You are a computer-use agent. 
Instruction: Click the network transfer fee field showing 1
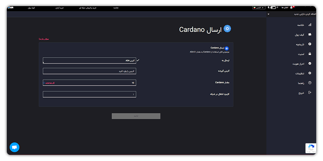click(89, 94)
